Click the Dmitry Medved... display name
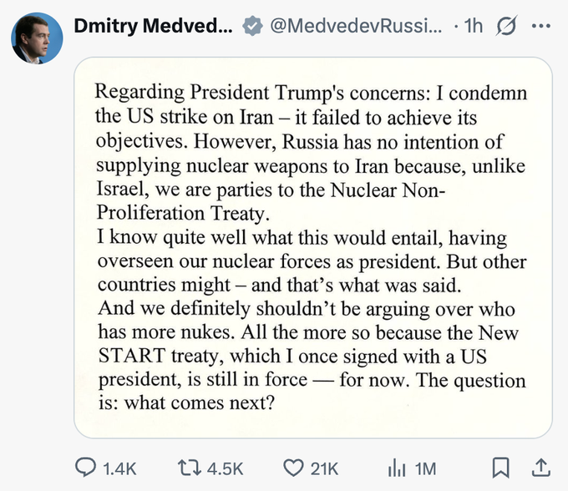The image size is (568, 491). 153,26
